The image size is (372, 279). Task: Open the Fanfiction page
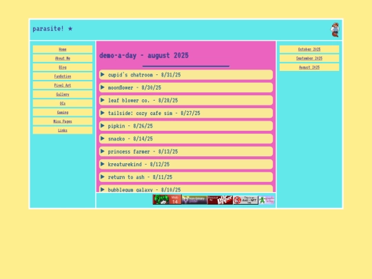tap(63, 76)
